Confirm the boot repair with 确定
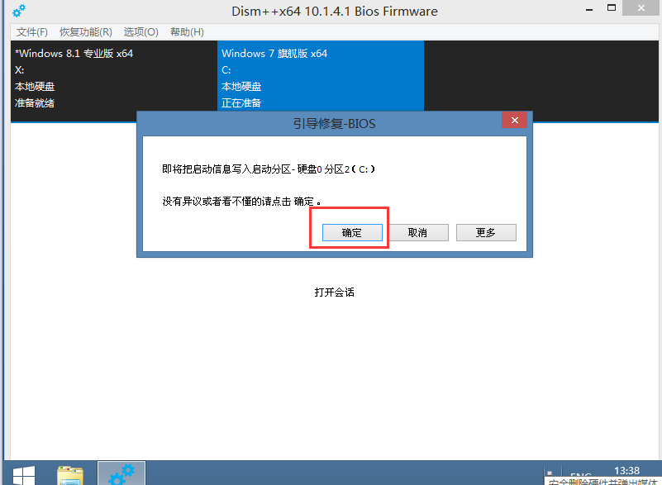Viewport: 662px width, 485px height. [x=352, y=232]
